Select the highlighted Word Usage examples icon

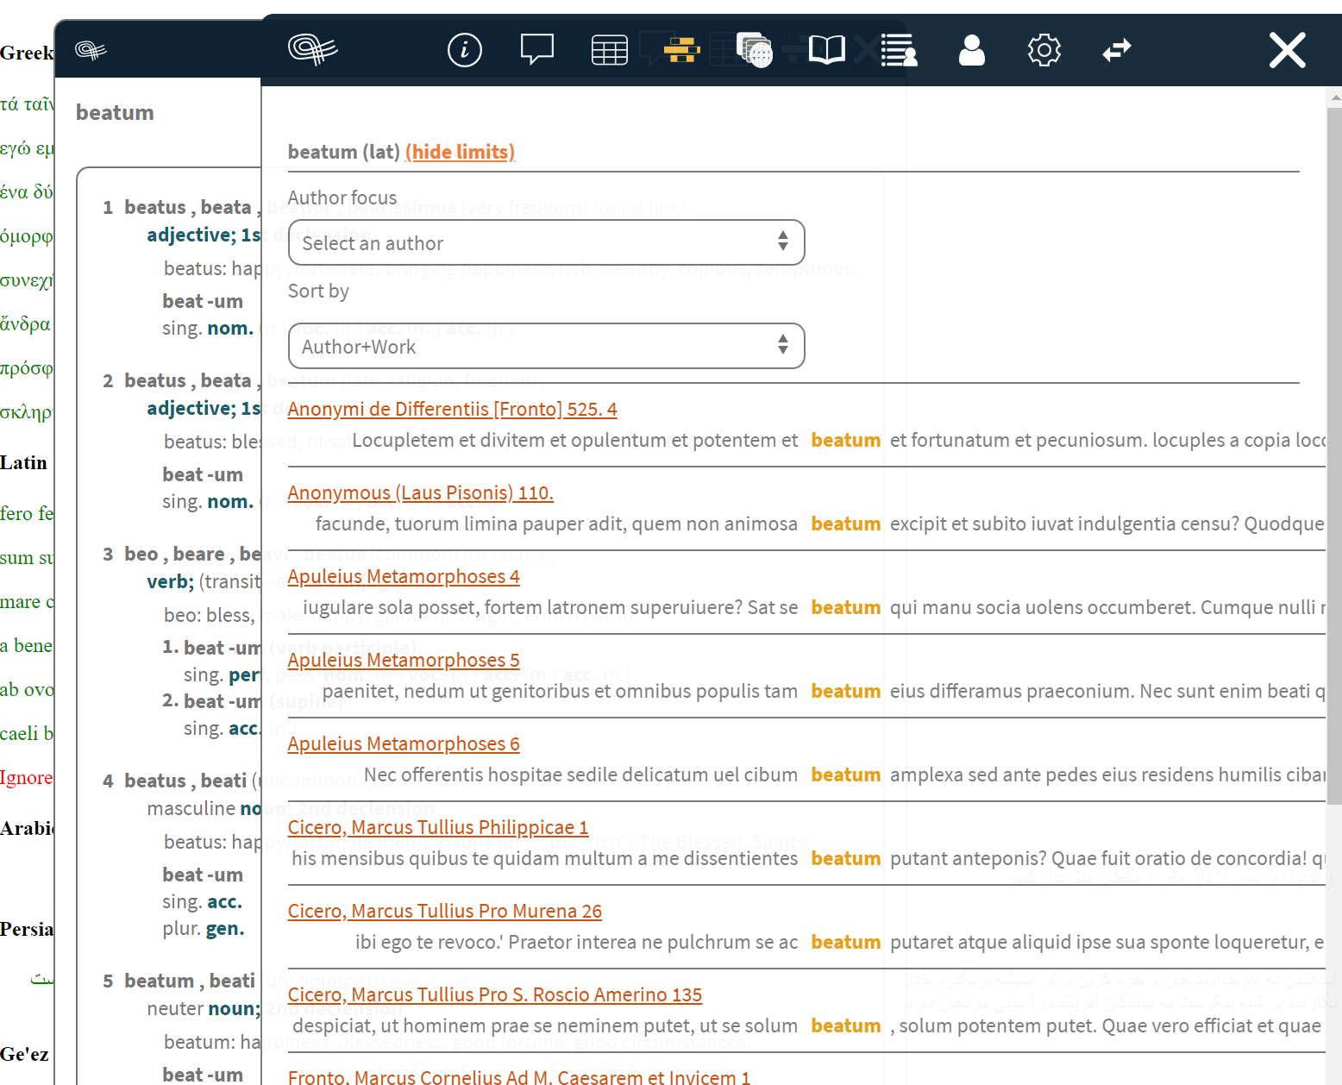click(680, 49)
